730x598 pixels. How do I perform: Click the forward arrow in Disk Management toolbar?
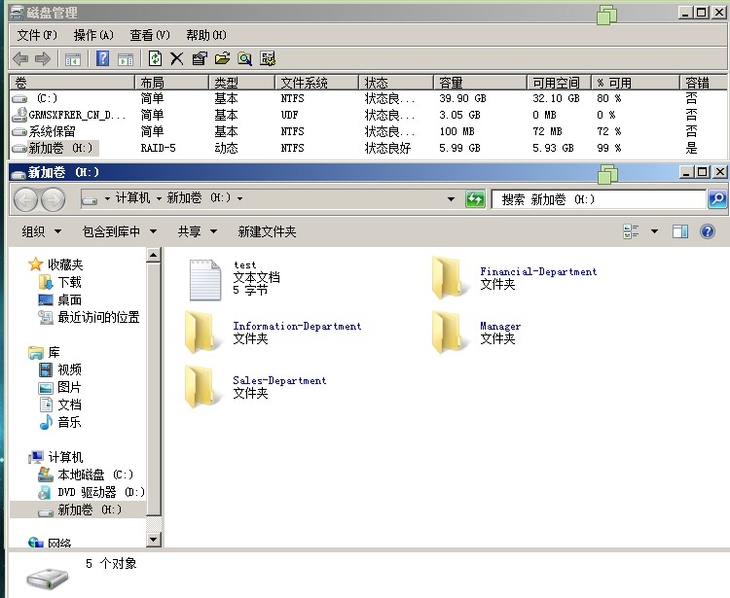(43, 58)
